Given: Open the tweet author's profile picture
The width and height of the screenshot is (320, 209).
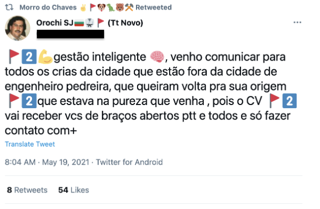Looking at the screenshot, I should [x=18, y=28].
